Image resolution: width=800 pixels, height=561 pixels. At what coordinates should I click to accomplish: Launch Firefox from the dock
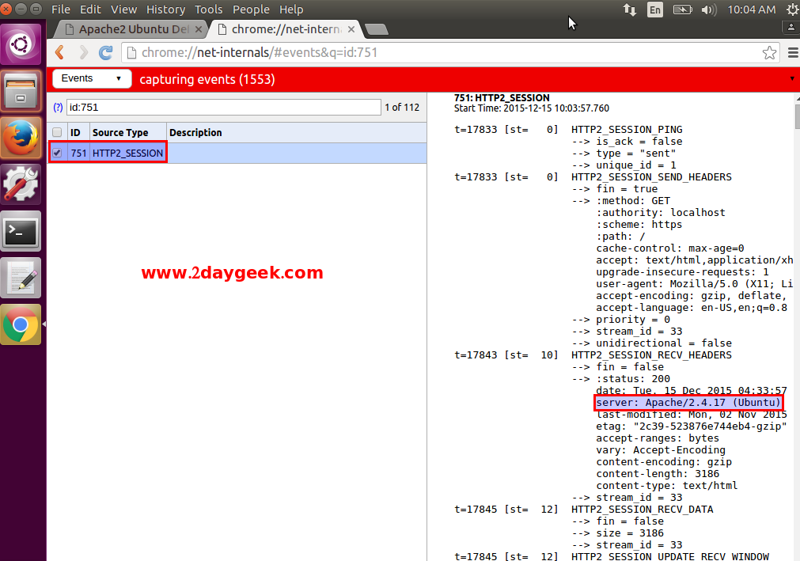pyautogui.click(x=21, y=138)
